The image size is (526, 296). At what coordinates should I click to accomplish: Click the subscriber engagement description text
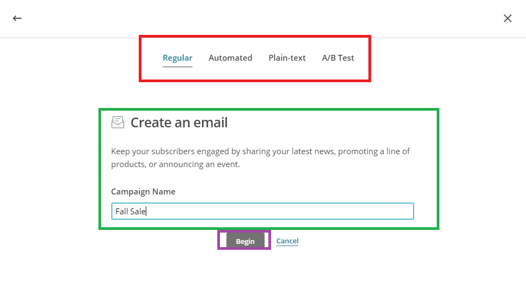pyautogui.click(x=260, y=158)
